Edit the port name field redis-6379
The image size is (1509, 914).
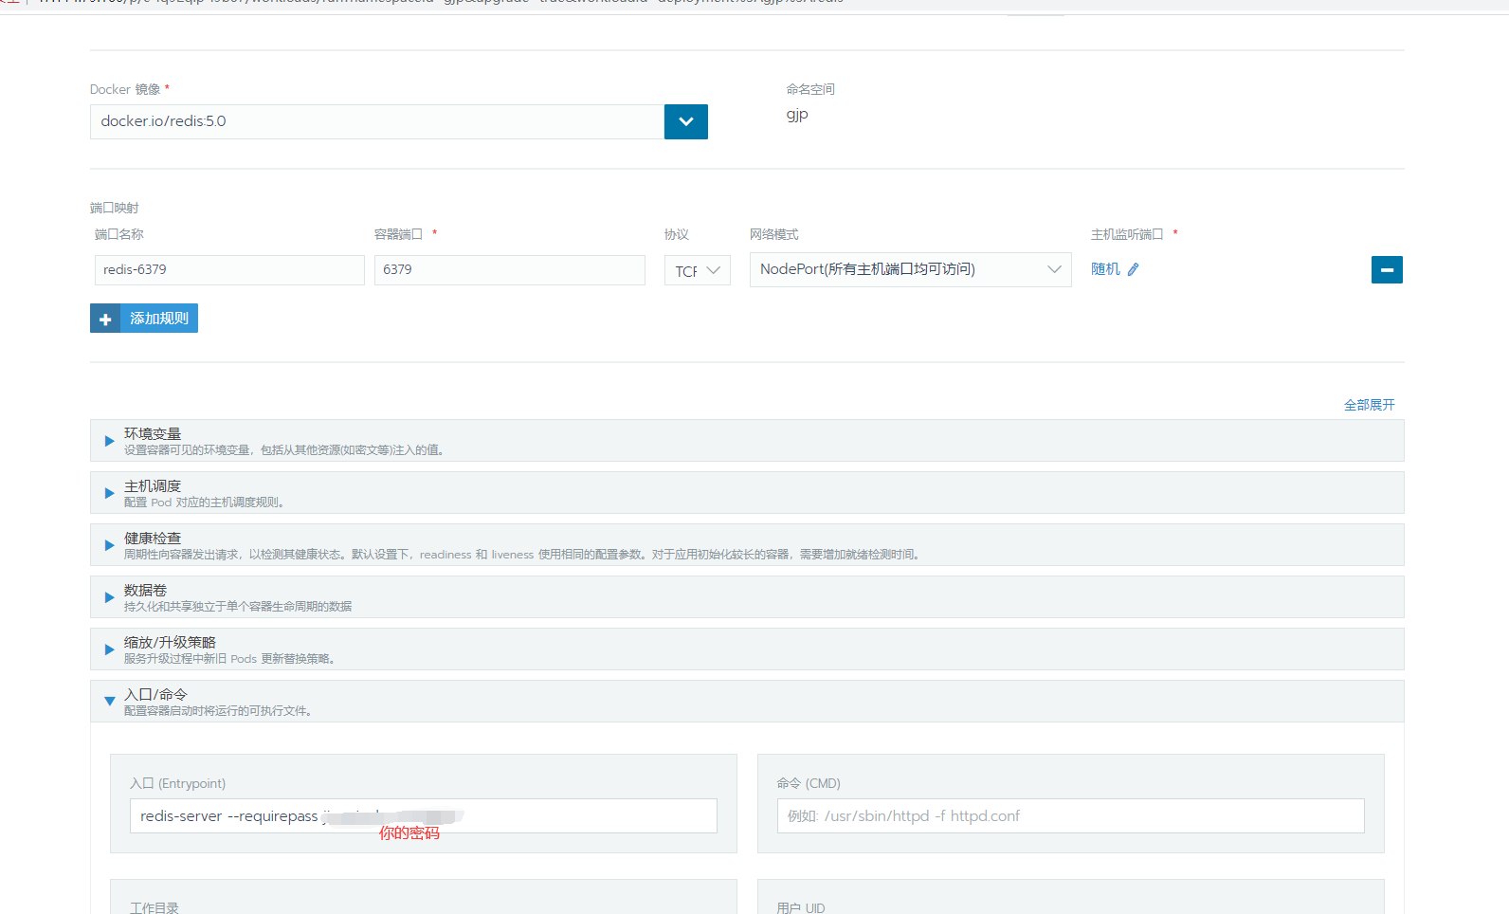pos(229,270)
